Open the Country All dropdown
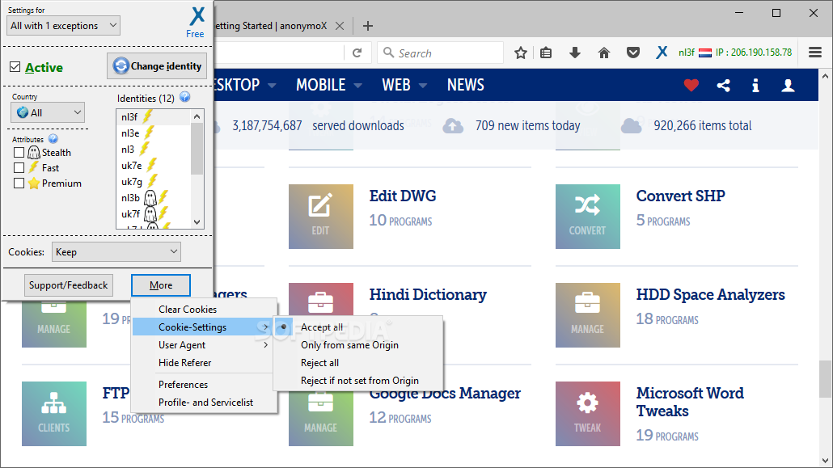The width and height of the screenshot is (833, 468). 48,112
